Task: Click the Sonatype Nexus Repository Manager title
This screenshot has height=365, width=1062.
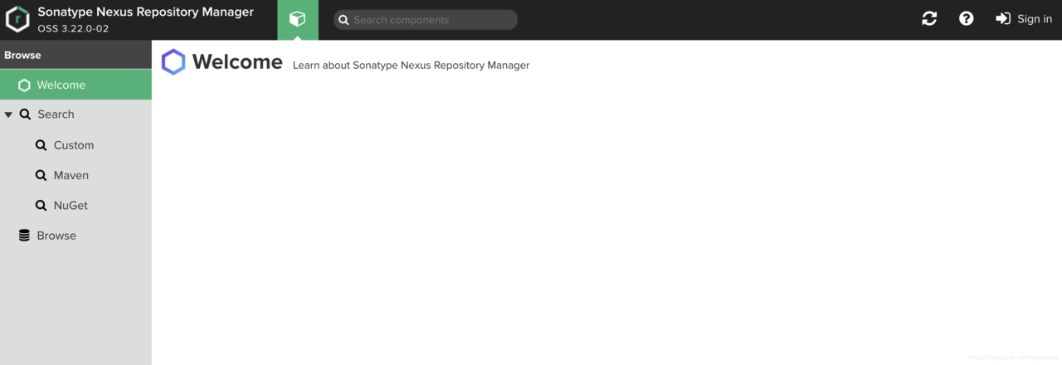Action: [x=145, y=12]
